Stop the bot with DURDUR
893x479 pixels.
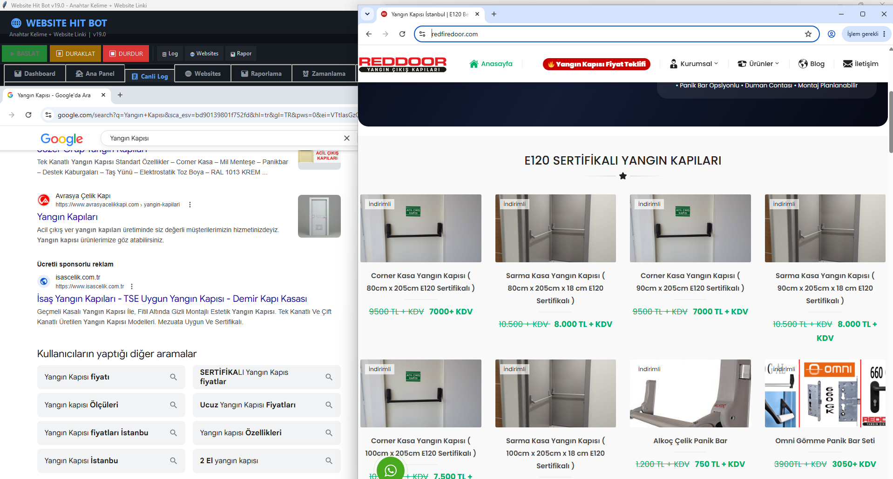[x=126, y=53]
